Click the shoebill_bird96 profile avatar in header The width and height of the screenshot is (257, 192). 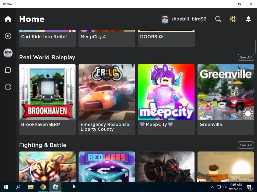[165, 19]
